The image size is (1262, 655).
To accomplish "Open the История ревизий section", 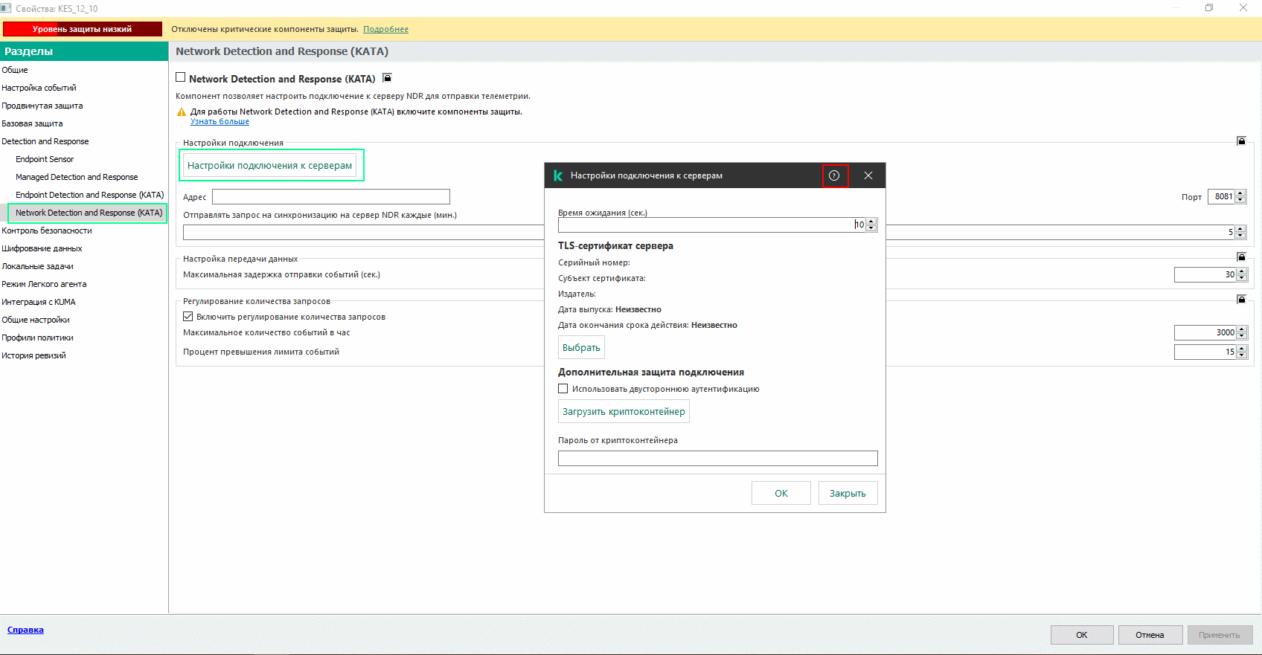I will [x=33, y=355].
